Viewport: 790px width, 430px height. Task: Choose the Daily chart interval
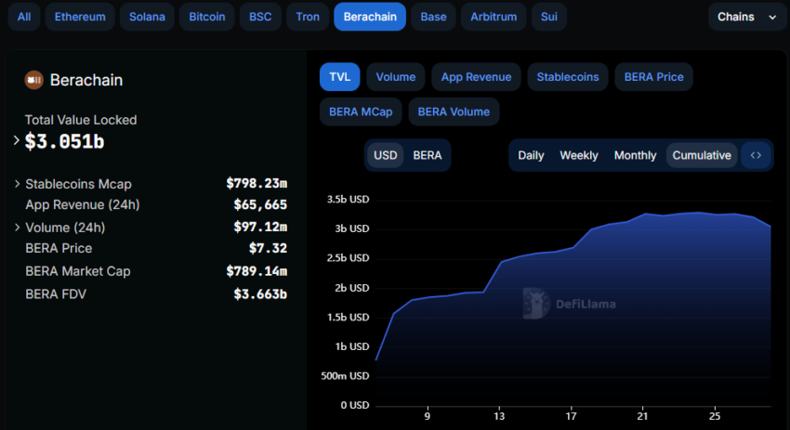[531, 155]
